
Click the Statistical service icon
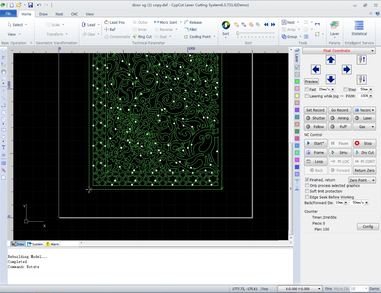pos(359,26)
